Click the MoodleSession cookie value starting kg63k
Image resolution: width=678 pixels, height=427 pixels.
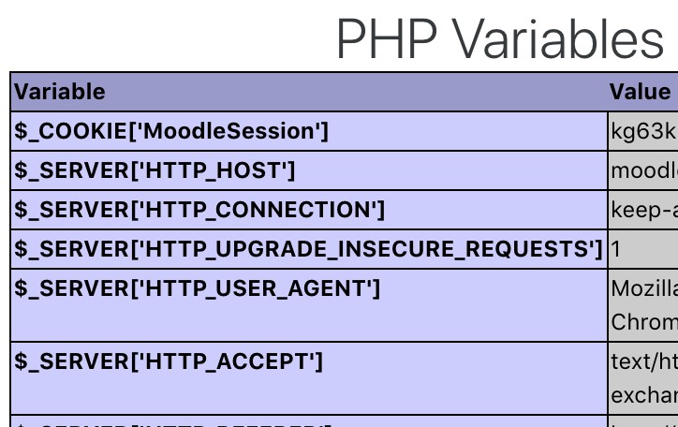pos(643,131)
